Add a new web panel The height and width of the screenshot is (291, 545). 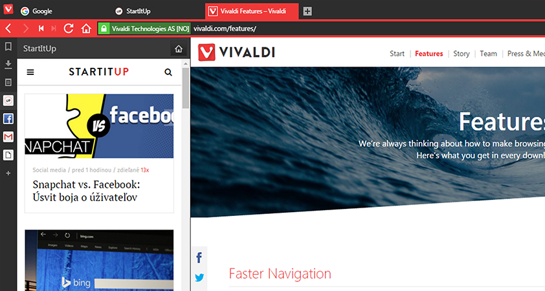pyautogui.click(x=8, y=173)
